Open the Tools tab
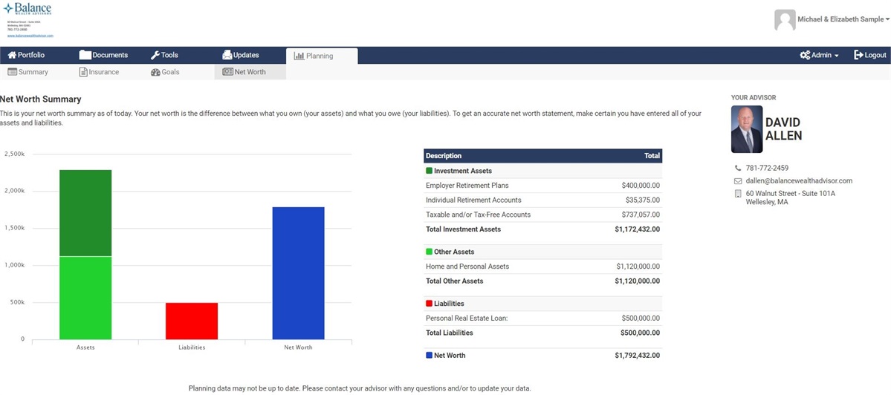 (164, 55)
